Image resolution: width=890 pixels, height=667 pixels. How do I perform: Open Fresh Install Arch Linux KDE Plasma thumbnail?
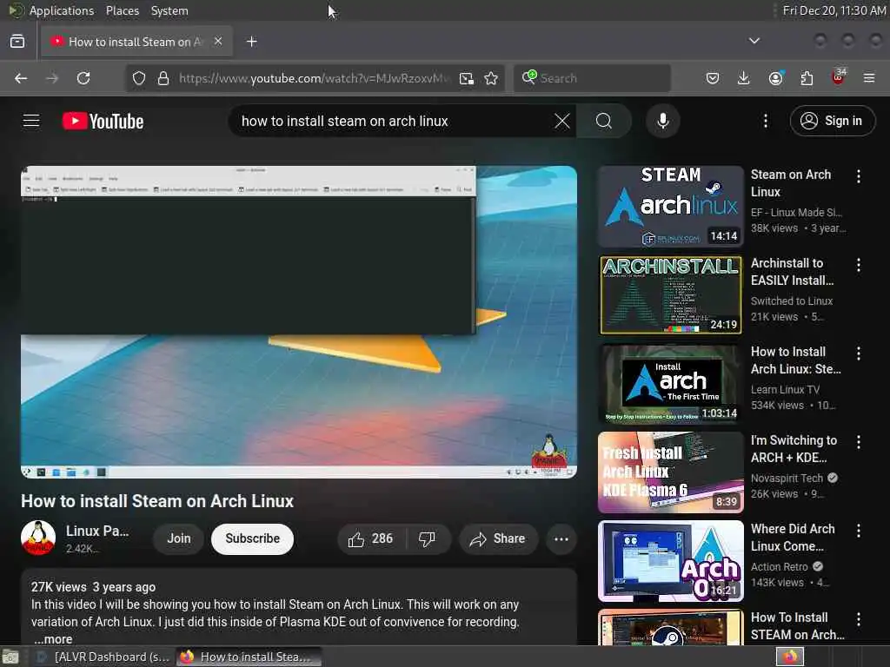[x=670, y=472]
